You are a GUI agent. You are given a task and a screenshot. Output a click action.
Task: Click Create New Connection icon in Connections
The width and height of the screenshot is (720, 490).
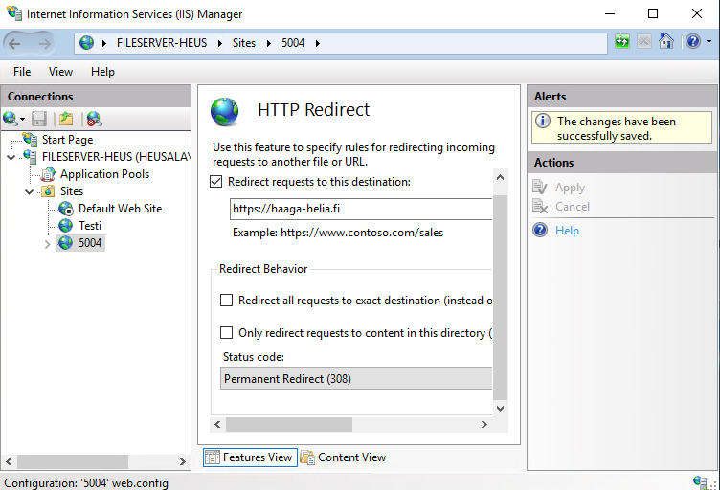pyautogui.click(x=11, y=119)
